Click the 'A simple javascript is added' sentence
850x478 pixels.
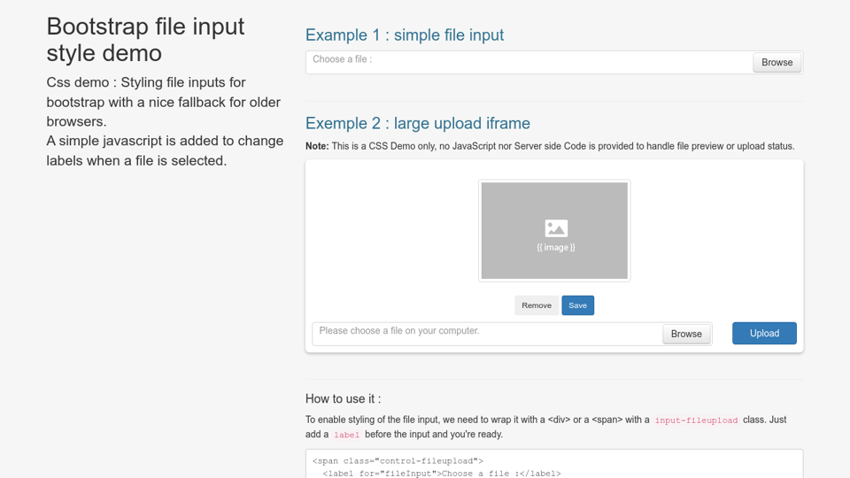pos(165,150)
